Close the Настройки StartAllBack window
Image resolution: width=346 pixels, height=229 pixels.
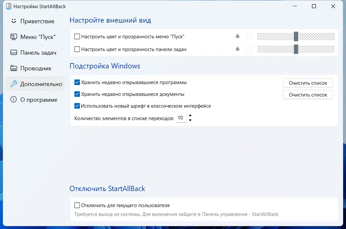point(333,6)
